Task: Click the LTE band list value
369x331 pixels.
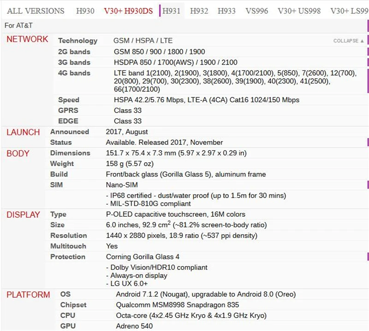Action: point(235,81)
